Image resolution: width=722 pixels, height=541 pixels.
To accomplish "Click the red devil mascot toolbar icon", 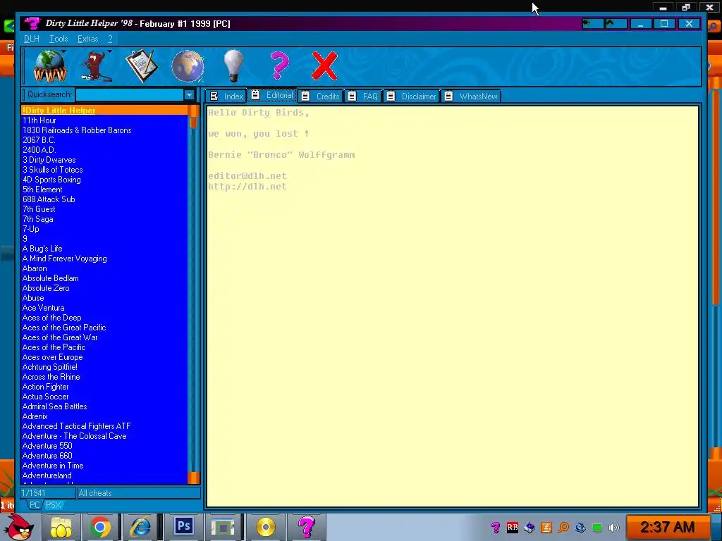I will point(97,66).
